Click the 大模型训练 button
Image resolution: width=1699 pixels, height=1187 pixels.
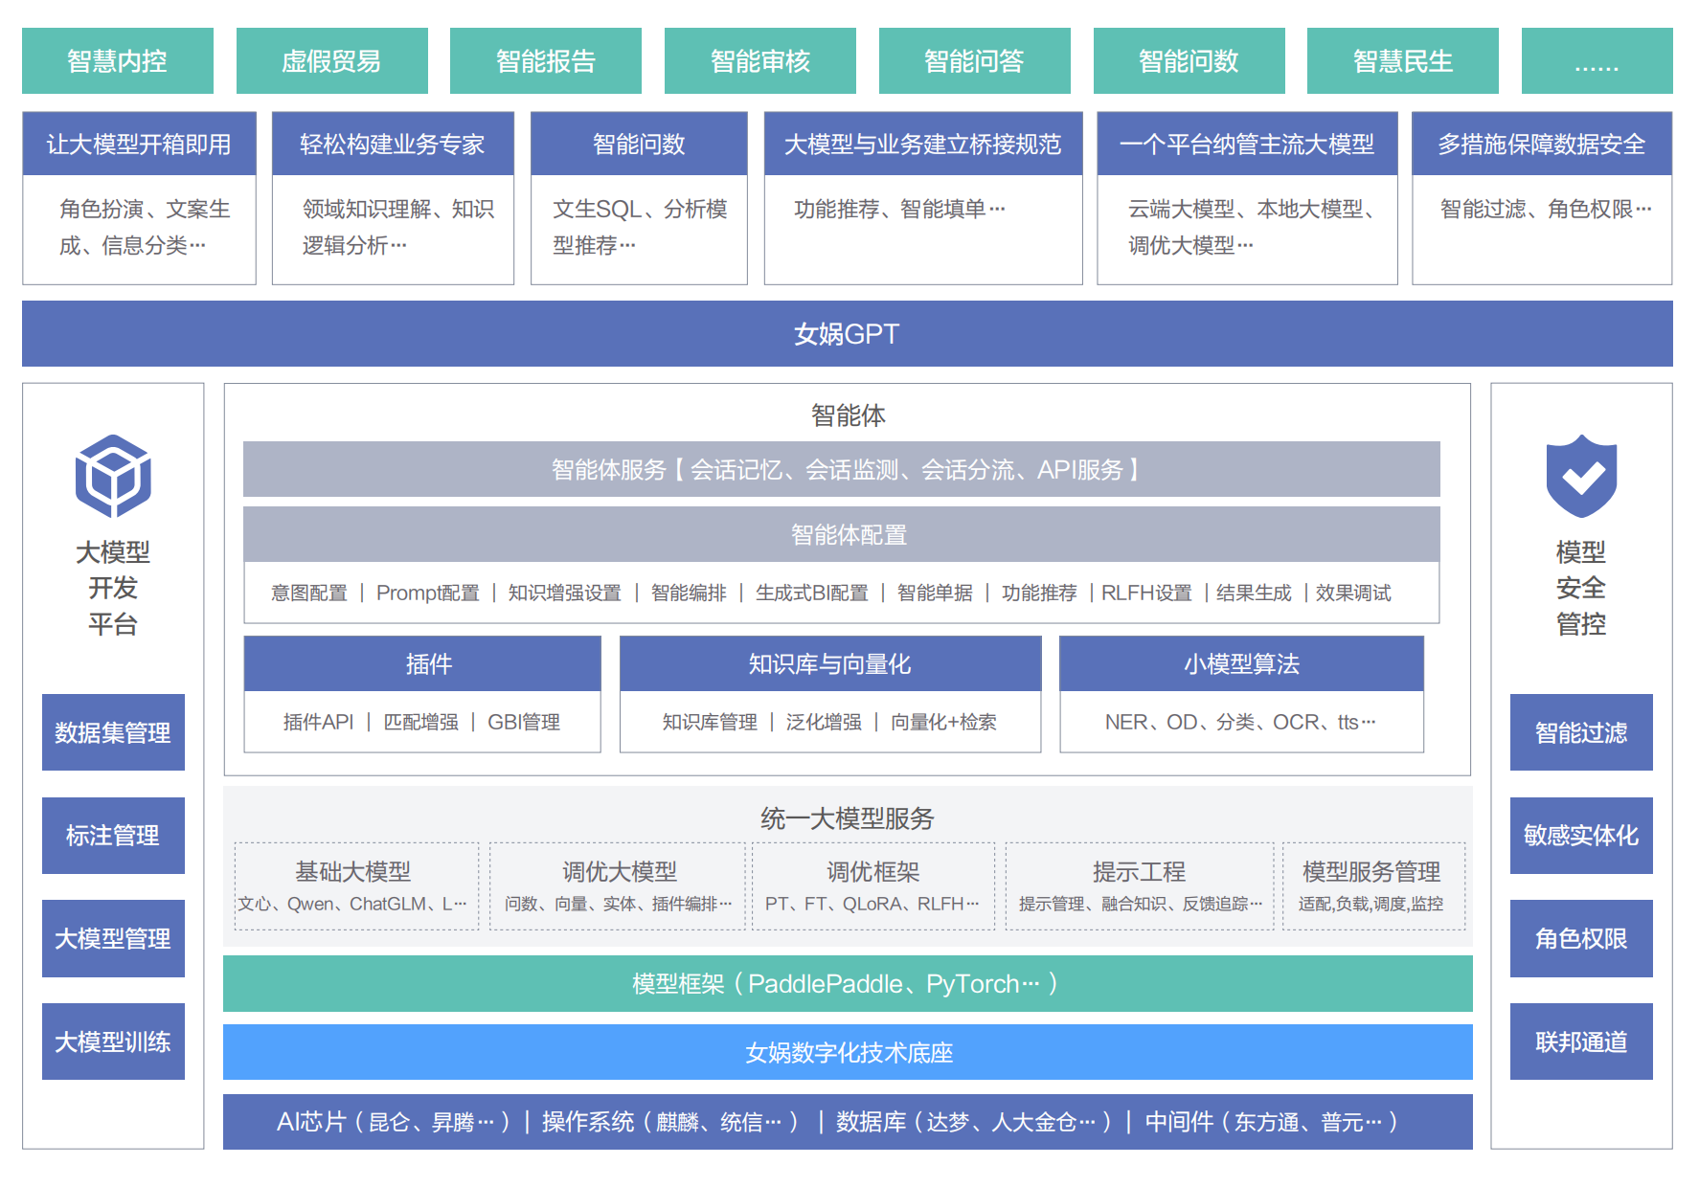[113, 1041]
